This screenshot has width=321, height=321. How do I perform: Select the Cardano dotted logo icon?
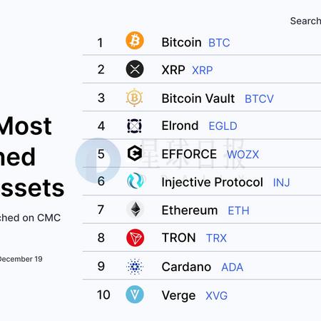click(x=135, y=267)
